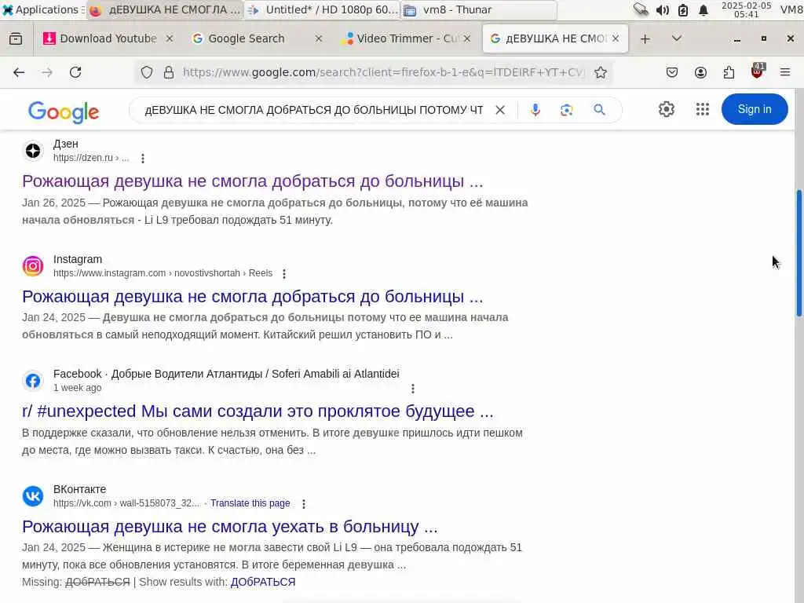Click the Instagram reels URL breadcrumb

click(x=163, y=273)
